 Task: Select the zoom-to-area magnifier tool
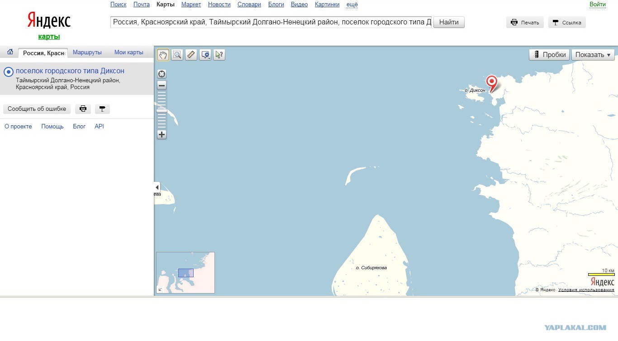coord(177,55)
